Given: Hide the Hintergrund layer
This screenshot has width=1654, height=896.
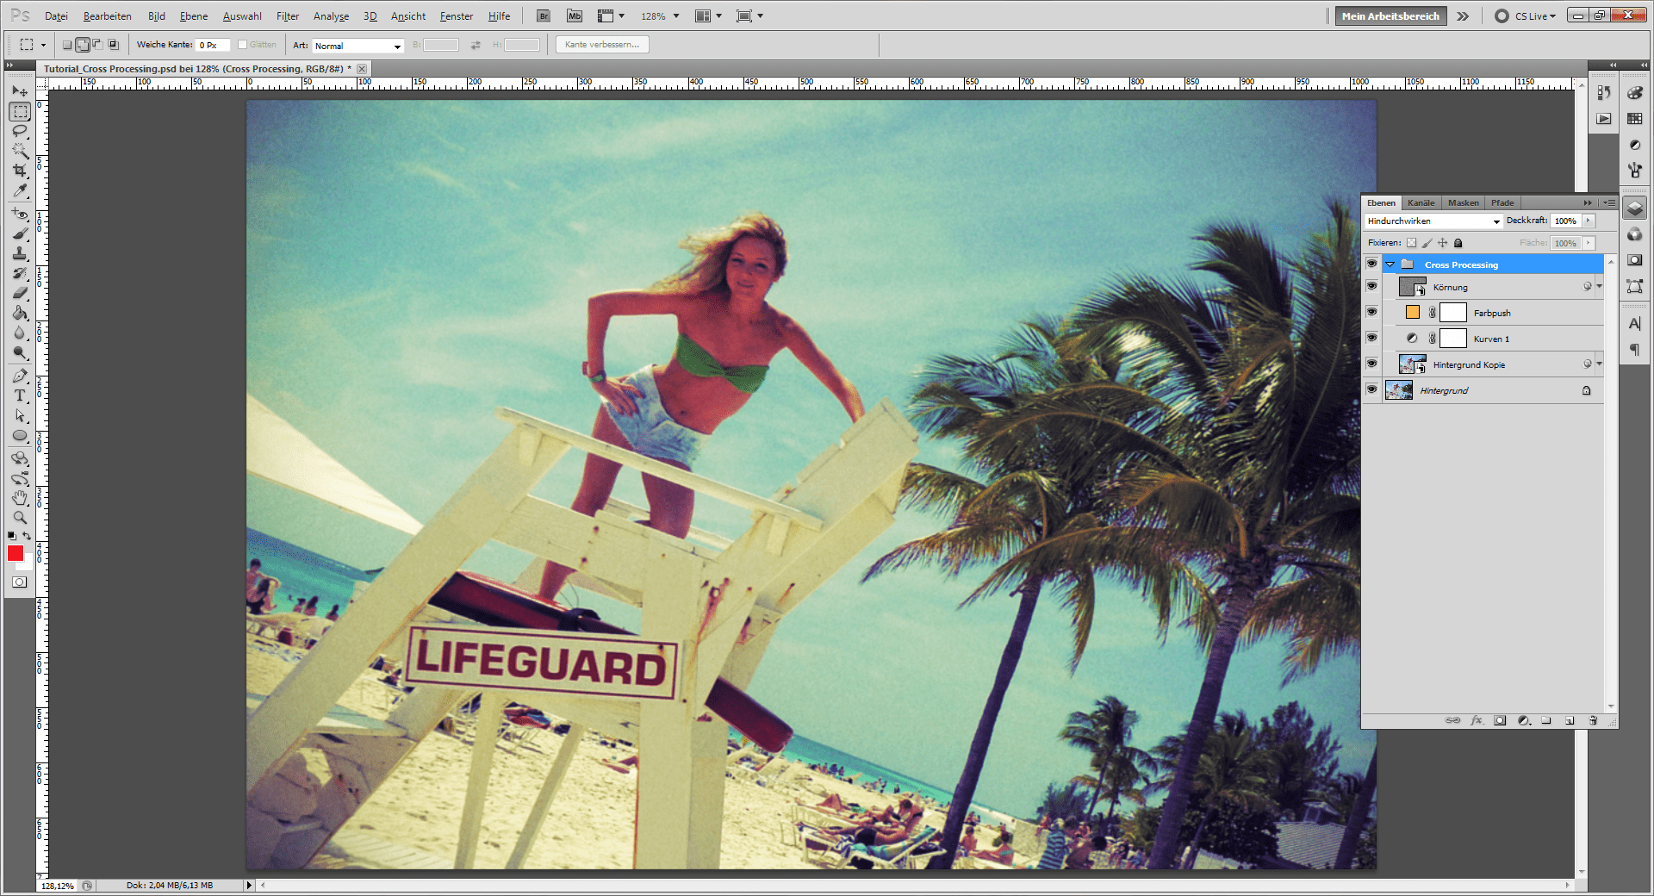Looking at the screenshot, I should coord(1371,390).
